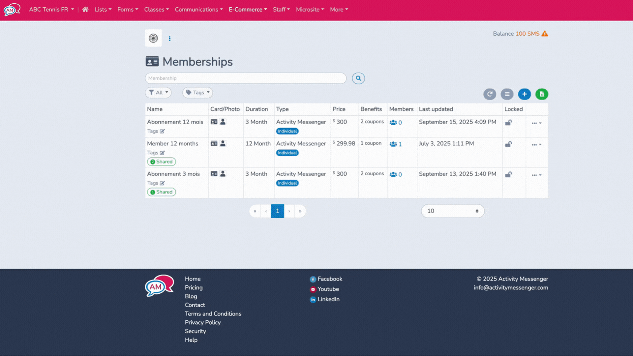This screenshot has width=633, height=356.
Task: Open Terms and Conditions in the footer
Action: coord(213,313)
